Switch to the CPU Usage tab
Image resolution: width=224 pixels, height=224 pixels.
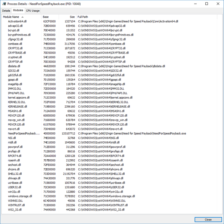pyautogui.click(x=33, y=11)
